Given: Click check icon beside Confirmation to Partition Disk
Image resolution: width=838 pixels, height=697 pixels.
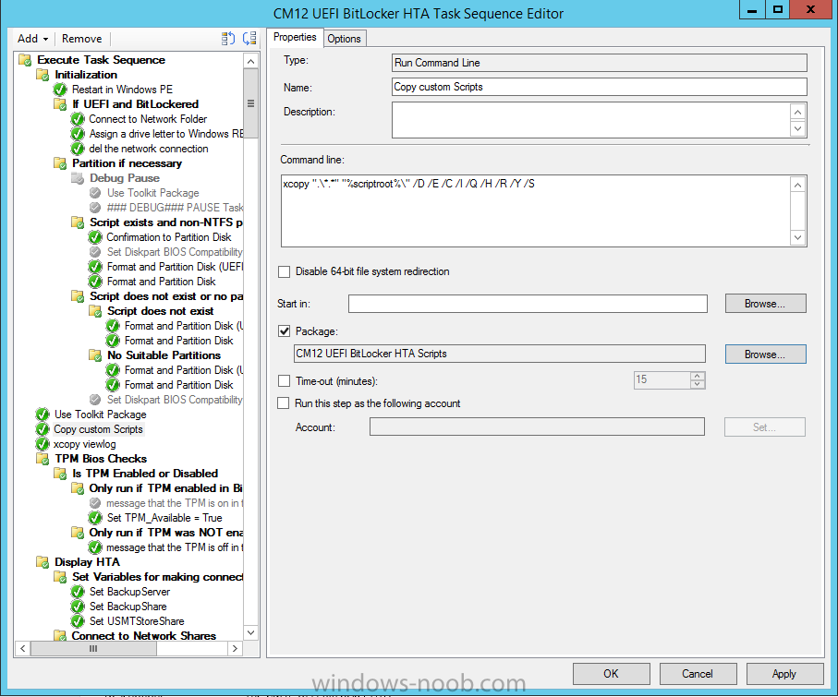Looking at the screenshot, I should point(95,237).
